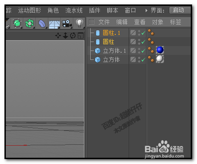Viewport: 197px width, 164px height.
Task: Select the blue material tag on 立方体.1
Action: pos(160,50)
